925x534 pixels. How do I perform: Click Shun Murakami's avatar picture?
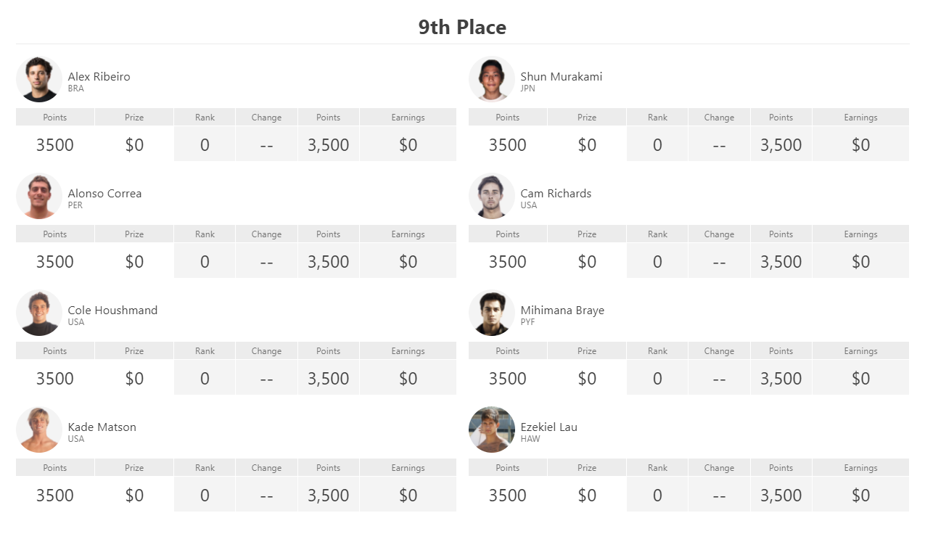pyautogui.click(x=492, y=79)
